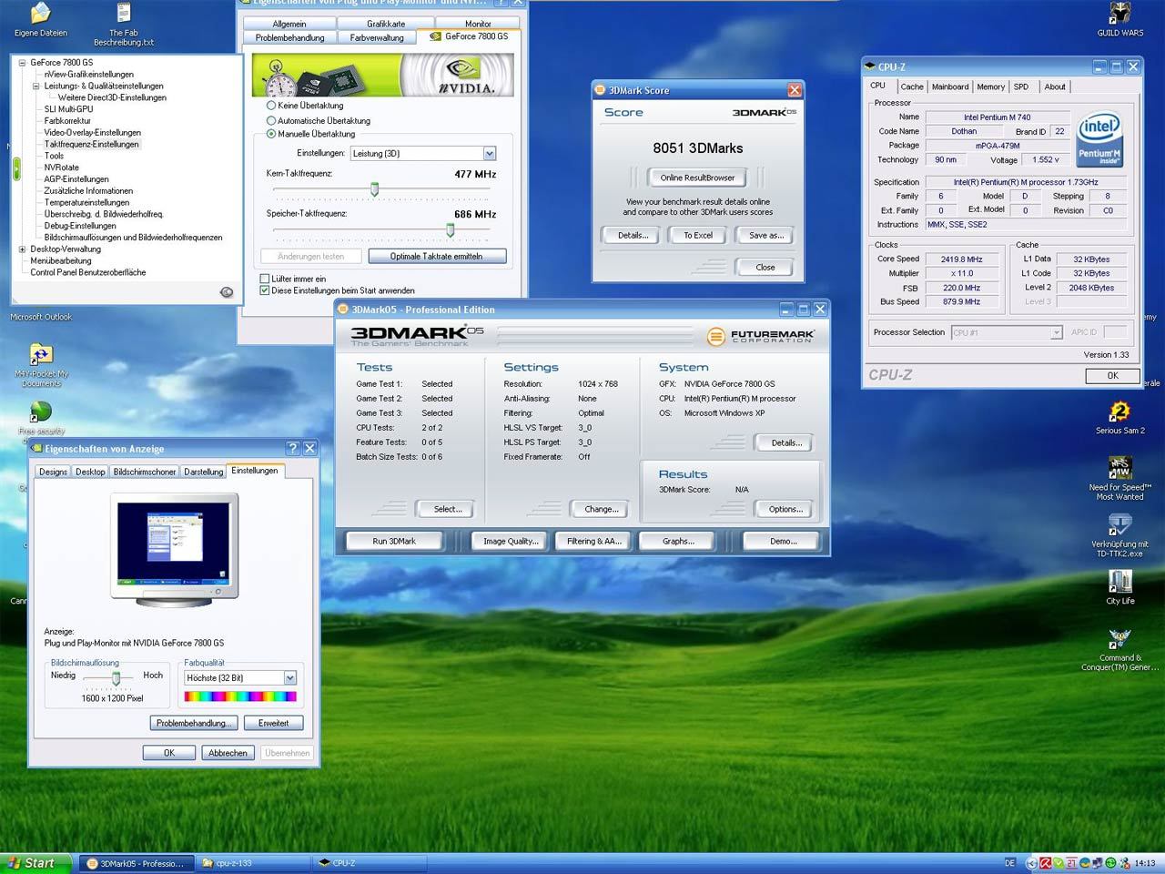The height and width of the screenshot is (874, 1165).
Task: Expand the Desktop-Verwaltung tree node
Action: pos(23,249)
